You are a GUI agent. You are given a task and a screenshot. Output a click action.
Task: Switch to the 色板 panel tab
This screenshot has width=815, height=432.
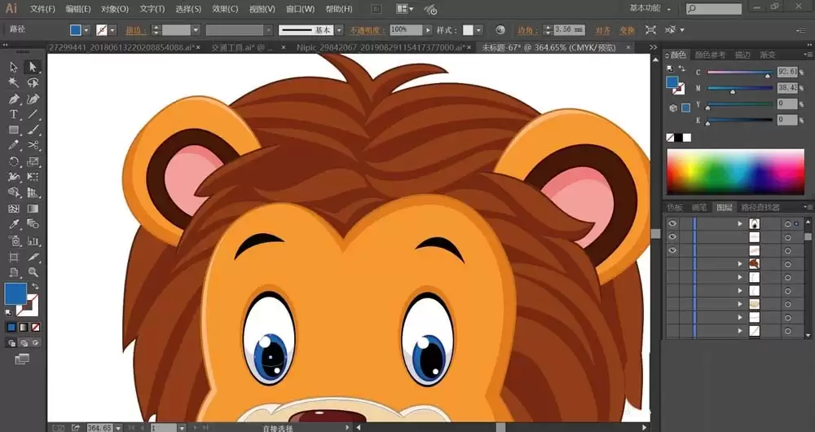click(x=675, y=207)
